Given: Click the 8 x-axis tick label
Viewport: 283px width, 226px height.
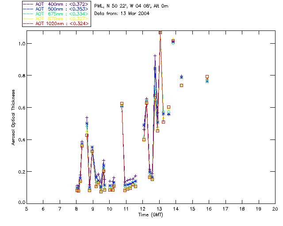Looking at the screenshot, I should coord(76,209).
